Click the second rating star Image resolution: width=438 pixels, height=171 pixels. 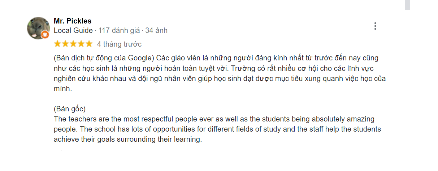click(x=65, y=44)
